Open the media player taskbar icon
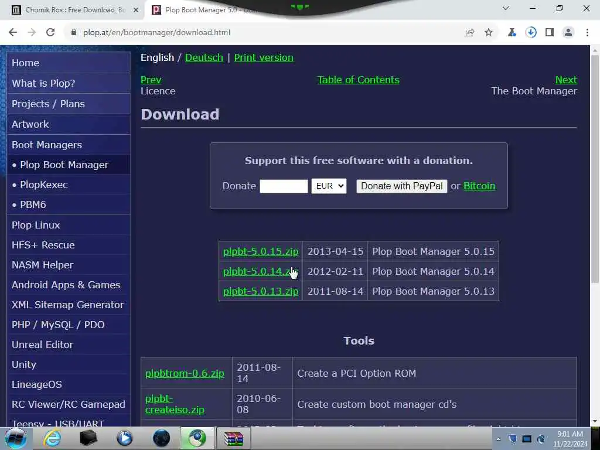Image resolution: width=600 pixels, height=450 pixels. pyautogui.click(x=125, y=438)
